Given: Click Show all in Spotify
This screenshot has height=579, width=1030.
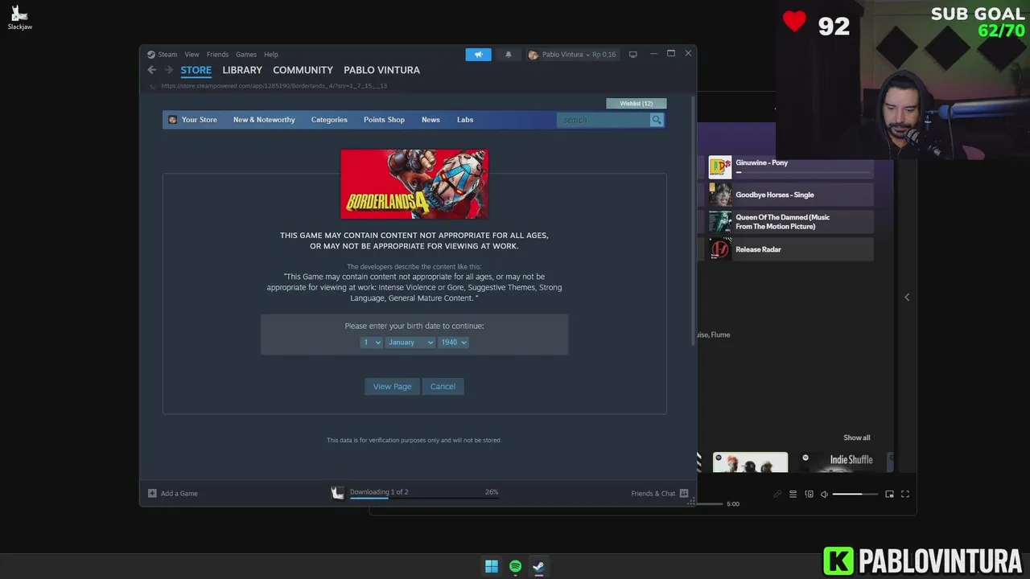Looking at the screenshot, I should tap(856, 437).
